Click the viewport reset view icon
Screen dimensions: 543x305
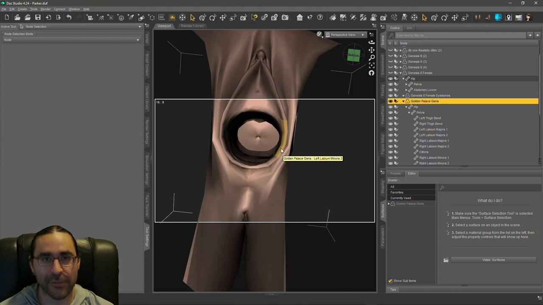click(x=372, y=73)
